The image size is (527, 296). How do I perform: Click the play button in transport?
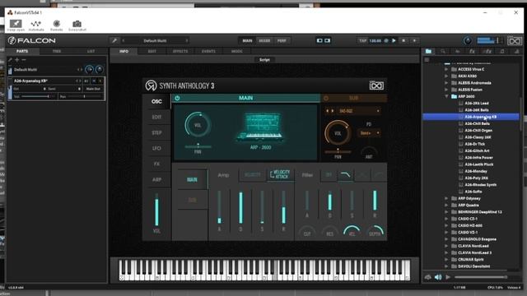(x=394, y=40)
